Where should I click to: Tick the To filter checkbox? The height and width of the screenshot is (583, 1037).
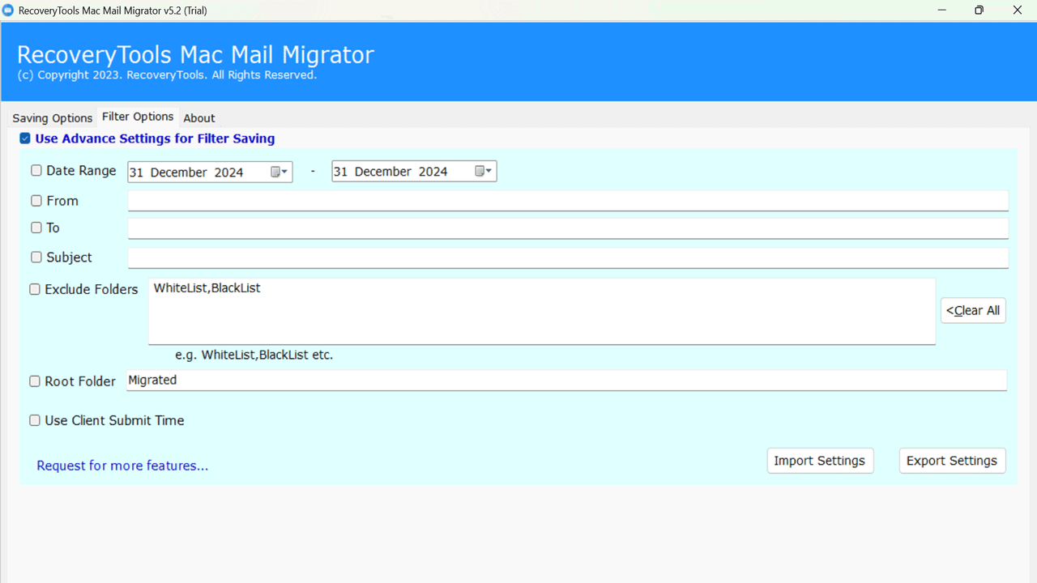pyautogui.click(x=36, y=228)
